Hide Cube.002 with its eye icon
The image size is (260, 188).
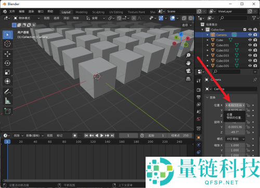tap(250, 50)
